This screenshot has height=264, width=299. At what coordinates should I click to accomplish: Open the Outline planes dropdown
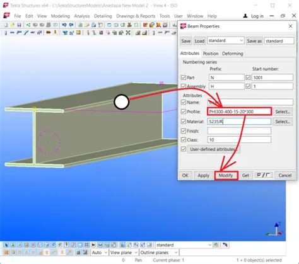(x=159, y=252)
